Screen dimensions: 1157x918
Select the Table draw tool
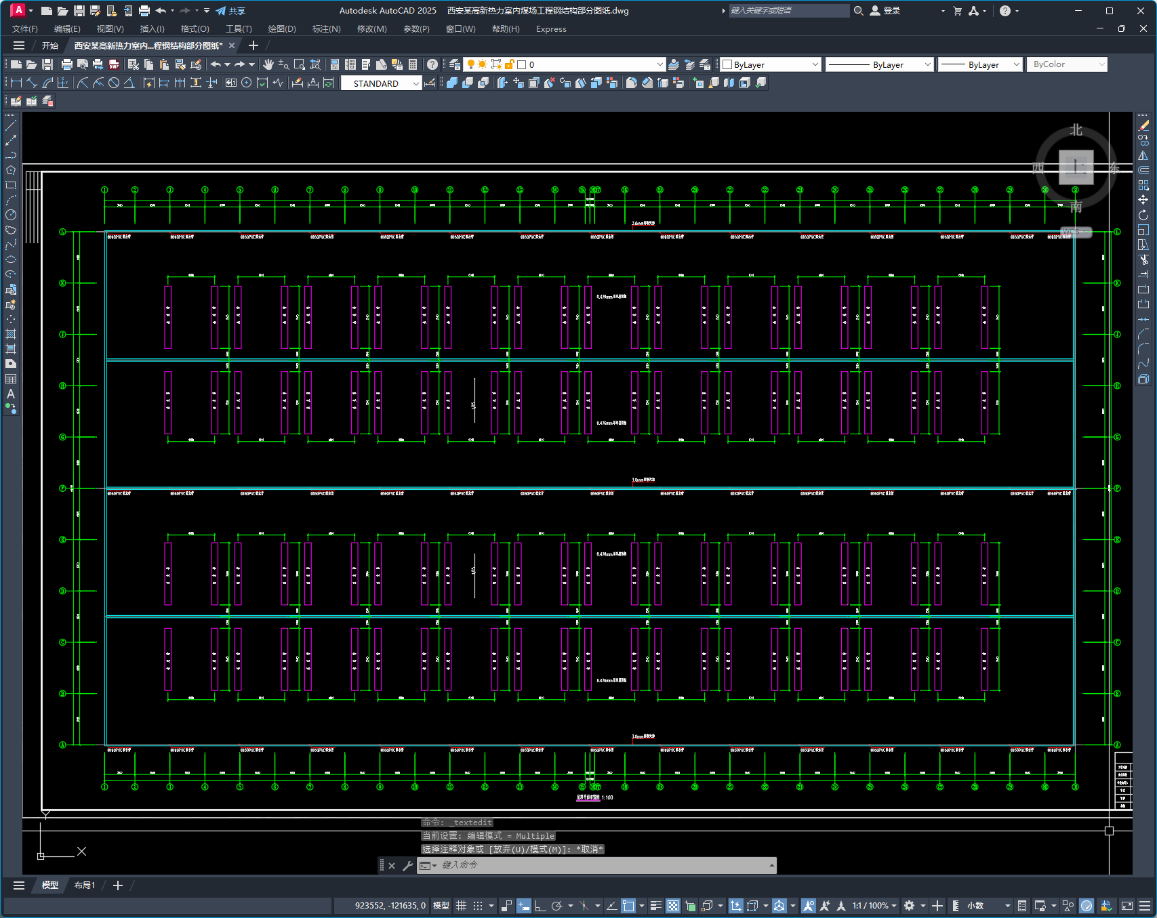coord(11,379)
